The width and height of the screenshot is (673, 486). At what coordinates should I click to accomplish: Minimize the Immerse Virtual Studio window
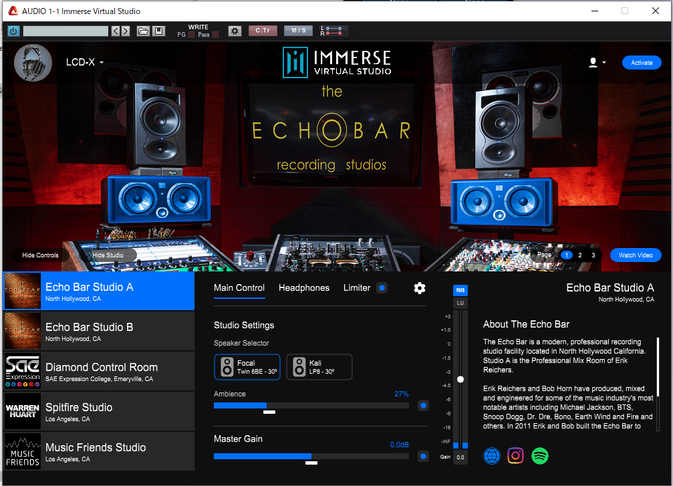pos(594,11)
